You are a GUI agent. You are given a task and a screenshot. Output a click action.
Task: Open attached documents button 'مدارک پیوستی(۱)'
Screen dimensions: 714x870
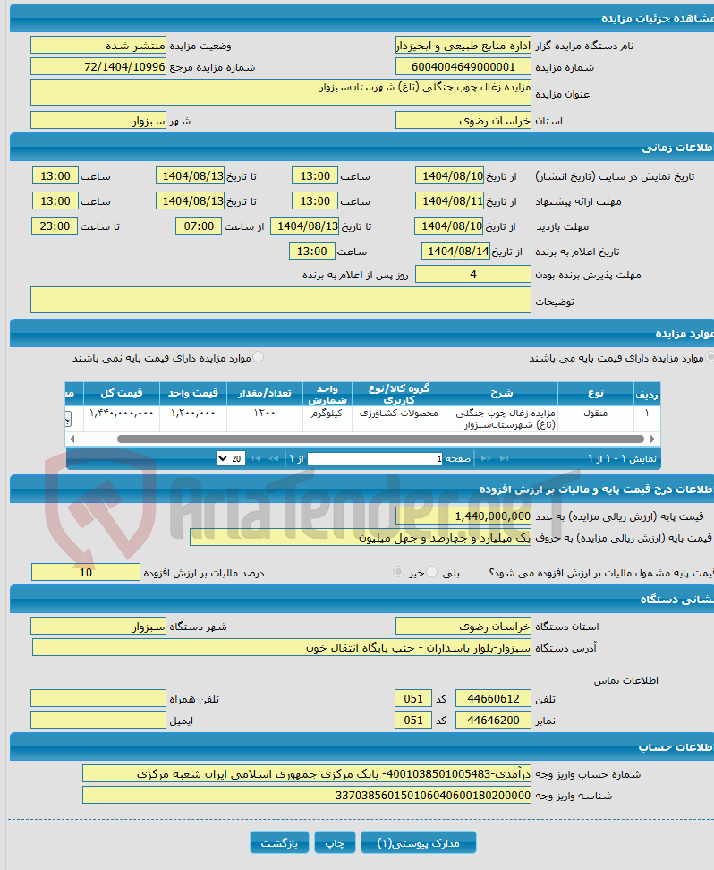[x=419, y=842]
